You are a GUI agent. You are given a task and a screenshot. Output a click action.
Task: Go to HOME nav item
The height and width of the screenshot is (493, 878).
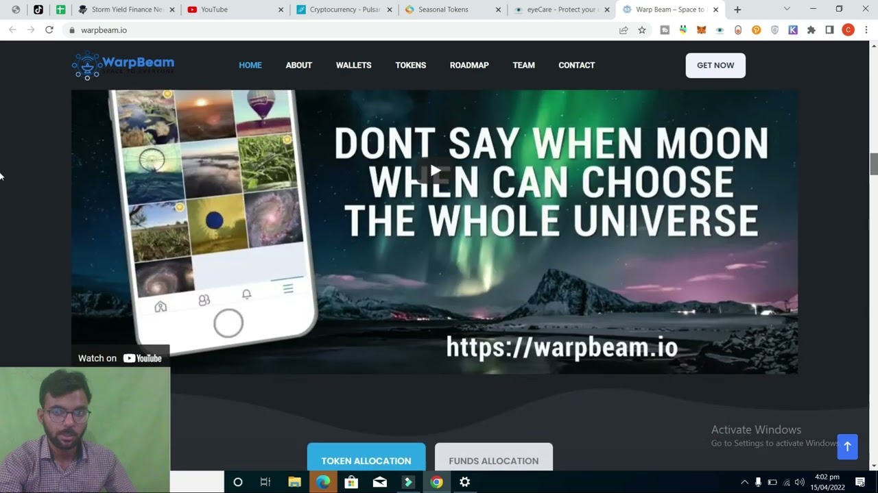point(250,65)
